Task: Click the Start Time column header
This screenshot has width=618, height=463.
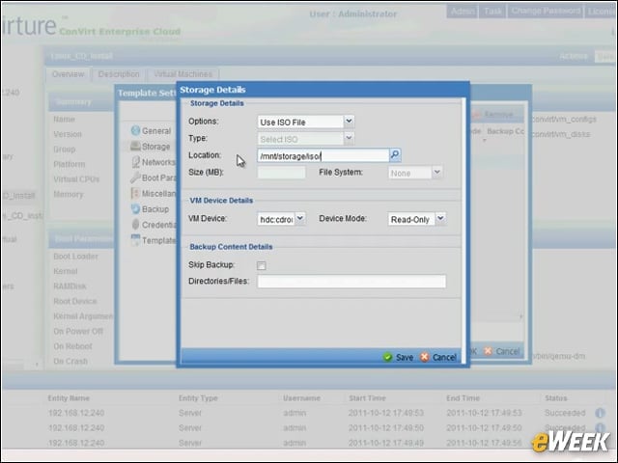Action: coord(367,398)
